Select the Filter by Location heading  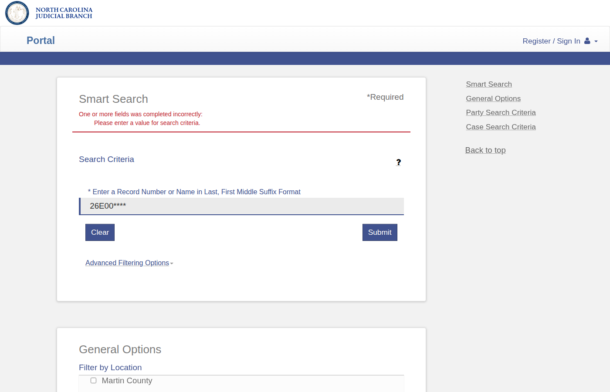(x=110, y=367)
